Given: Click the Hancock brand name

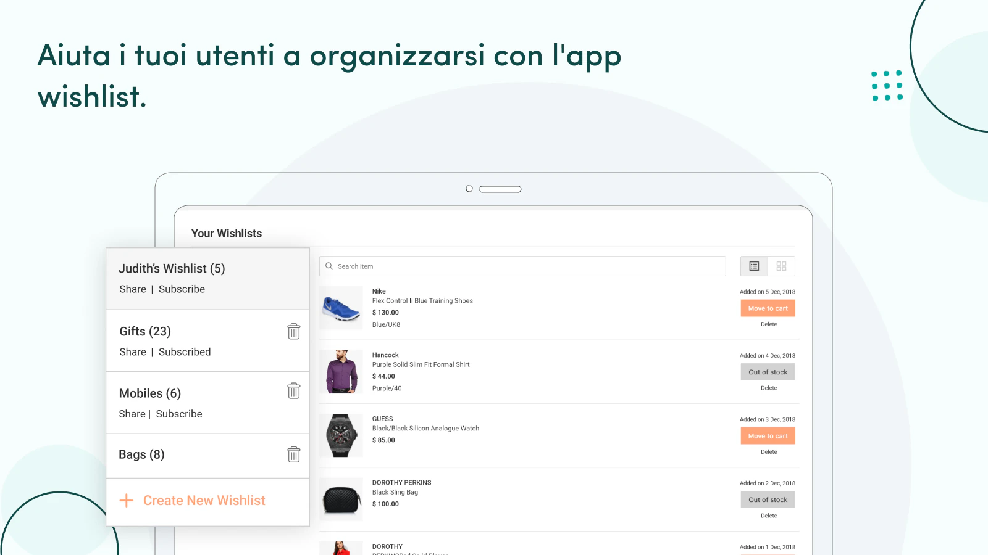Looking at the screenshot, I should [x=385, y=355].
